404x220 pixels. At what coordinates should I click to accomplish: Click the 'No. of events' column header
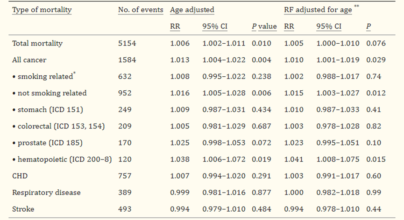point(141,10)
